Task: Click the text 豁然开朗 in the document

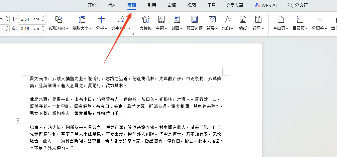Action: 39,106
